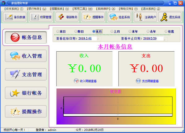
Task: Open the 退出系统 menu in menu bar
Action: tap(151, 9)
